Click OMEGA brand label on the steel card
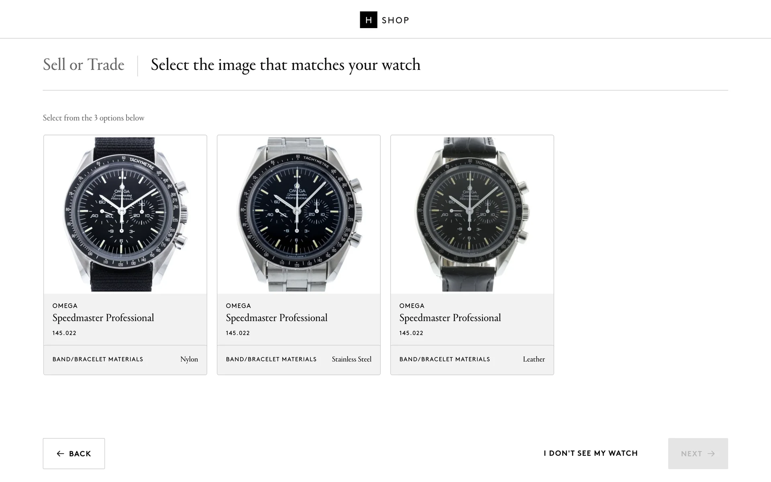This screenshot has width=771, height=482. tap(238, 306)
